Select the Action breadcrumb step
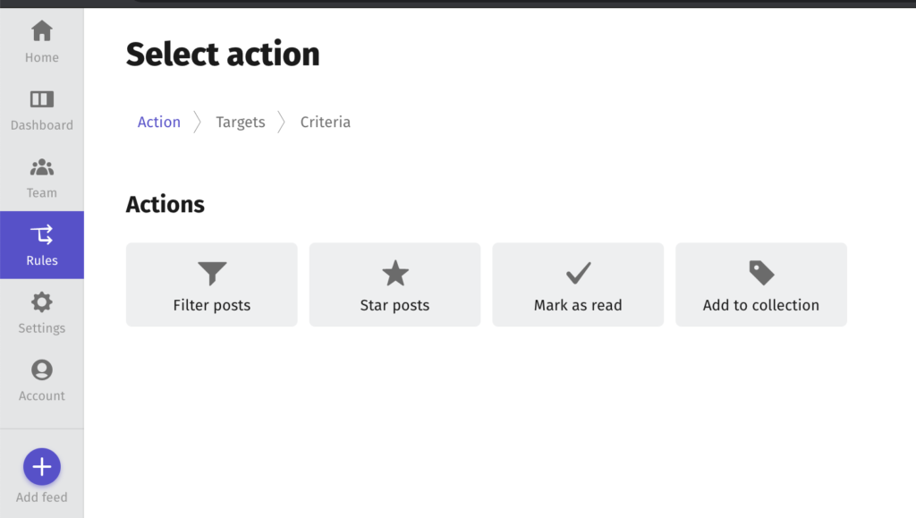This screenshot has width=916, height=518. [159, 122]
